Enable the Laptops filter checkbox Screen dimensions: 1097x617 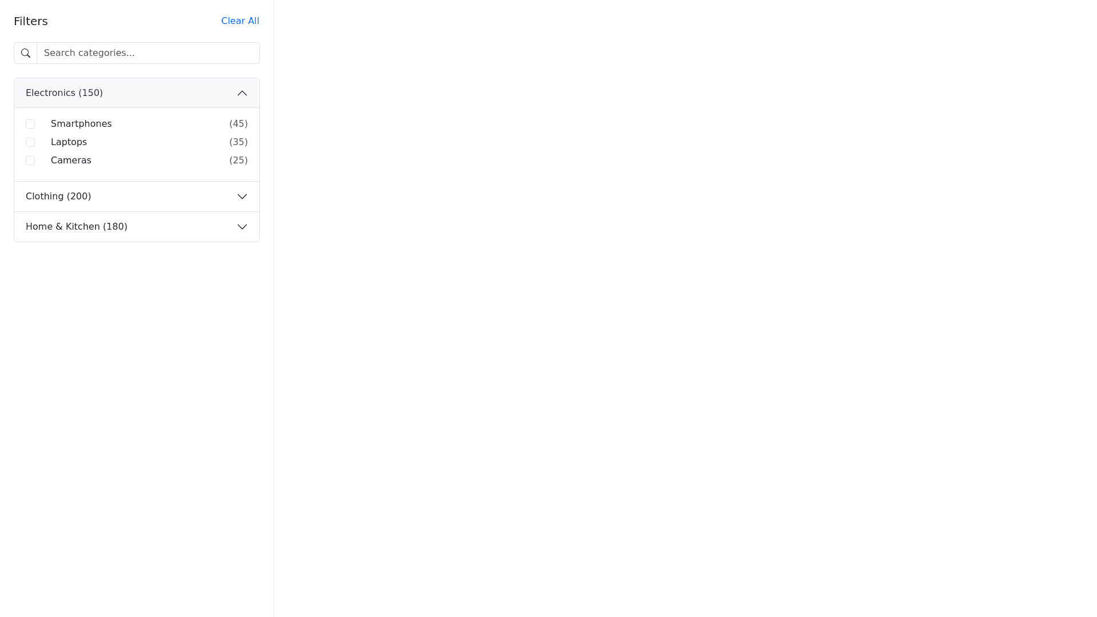(30, 142)
